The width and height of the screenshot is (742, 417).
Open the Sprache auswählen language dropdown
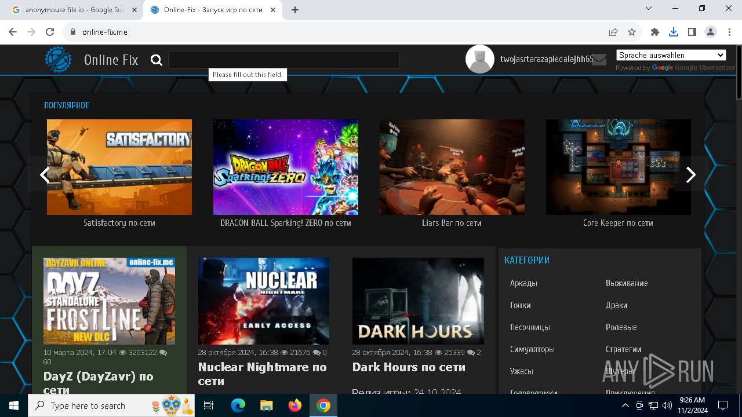click(x=671, y=55)
